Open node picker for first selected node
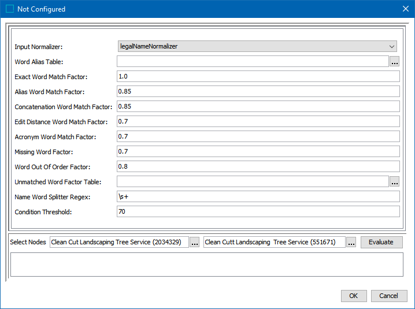The image size is (415, 309). [x=195, y=243]
